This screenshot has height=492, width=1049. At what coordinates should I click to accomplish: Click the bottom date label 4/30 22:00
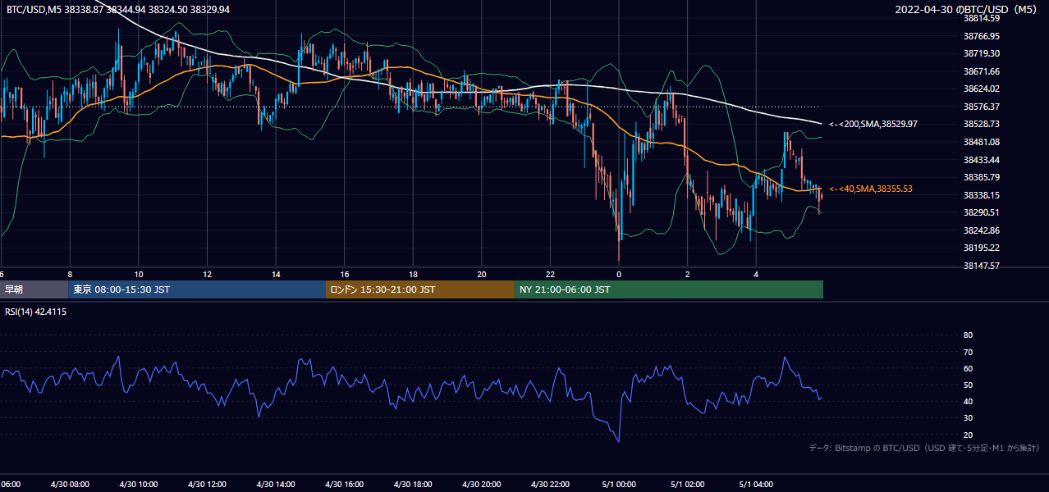click(550, 484)
